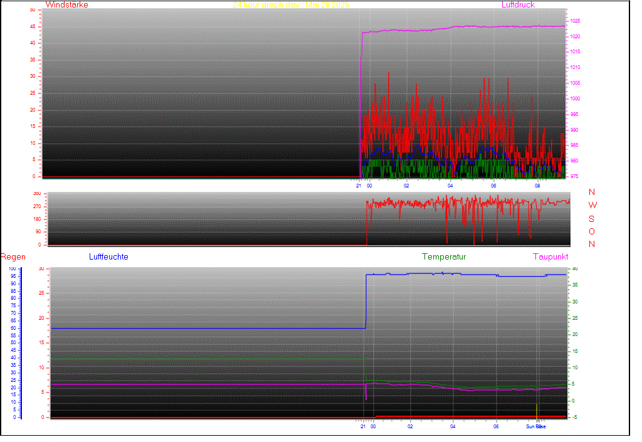Click the W wind direction letter

point(592,206)
